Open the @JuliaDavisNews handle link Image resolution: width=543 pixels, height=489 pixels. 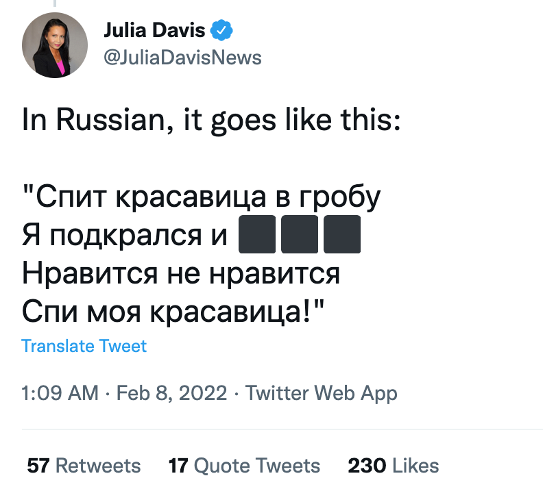[182, 58]
